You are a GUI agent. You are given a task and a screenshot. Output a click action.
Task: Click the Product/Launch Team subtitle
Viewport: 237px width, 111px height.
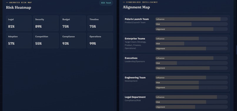135,23
